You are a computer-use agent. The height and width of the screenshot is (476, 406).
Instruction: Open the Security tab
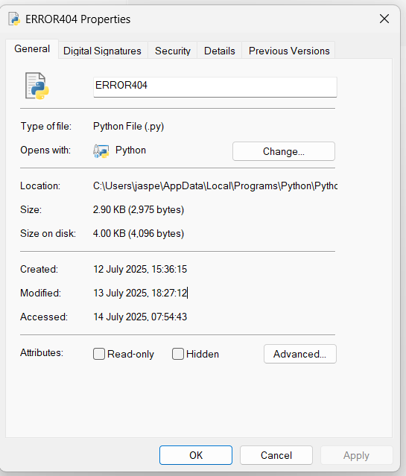point(173,51)
